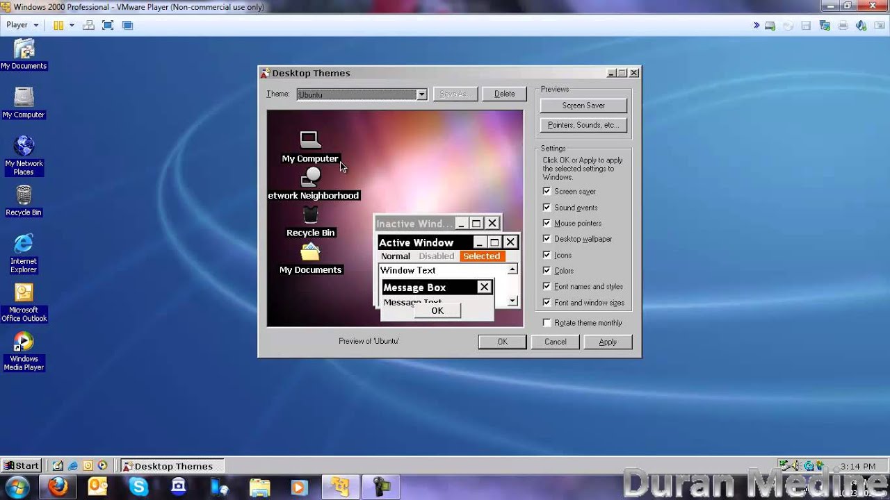The width and height of the screenshot is (890, 500).
Task: Click Cancel in Desktop Themes
Action: 556,342
